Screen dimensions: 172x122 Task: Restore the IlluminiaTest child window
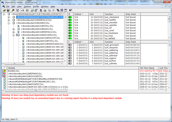coord(166,7)
